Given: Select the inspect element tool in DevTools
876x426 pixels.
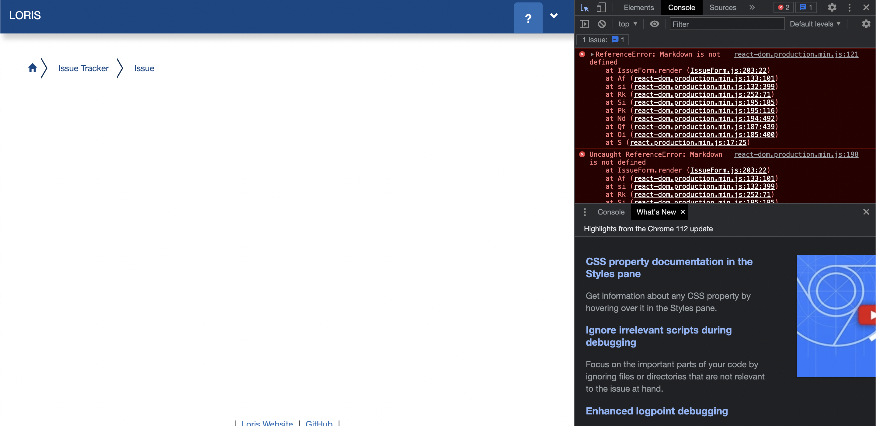Looking at the screenshot, I should pos(585,7).
